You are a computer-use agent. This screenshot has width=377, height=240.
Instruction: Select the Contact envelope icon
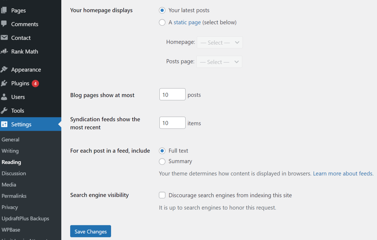5,38
